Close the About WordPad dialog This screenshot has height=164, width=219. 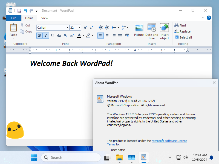(x=214, y=83)
